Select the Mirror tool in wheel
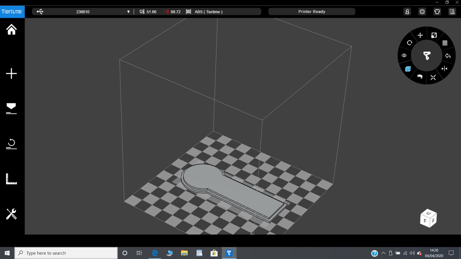This screenshot has height=259, width=461. (x=444, y=68)
